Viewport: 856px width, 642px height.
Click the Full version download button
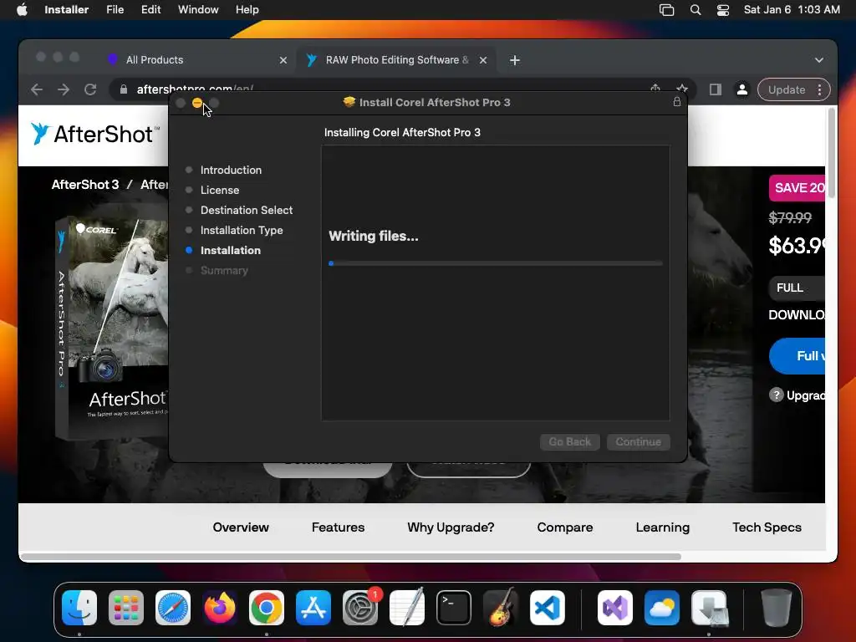[797, 356]
